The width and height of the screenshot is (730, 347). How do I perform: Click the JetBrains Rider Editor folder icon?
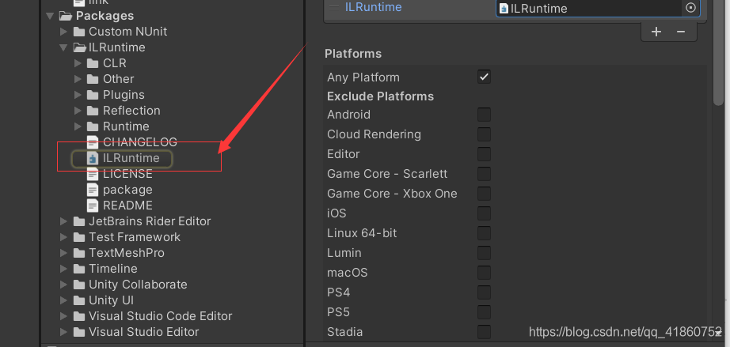pyautogui.click(x=79, y=221)
